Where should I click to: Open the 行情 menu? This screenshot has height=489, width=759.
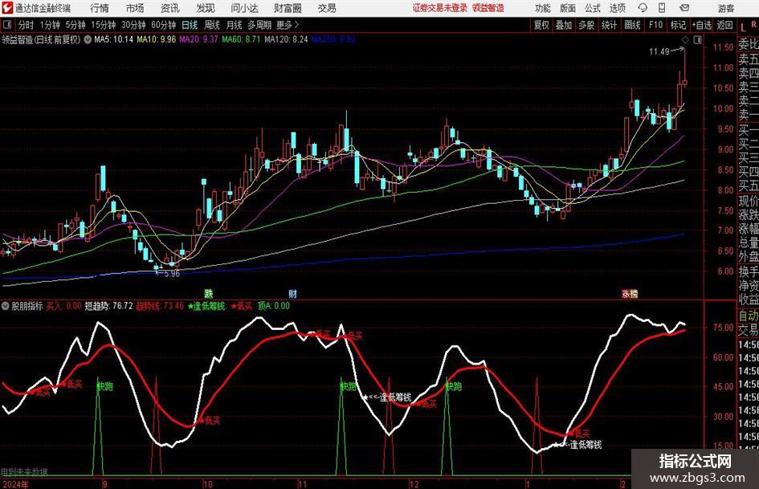coord(100,8)
